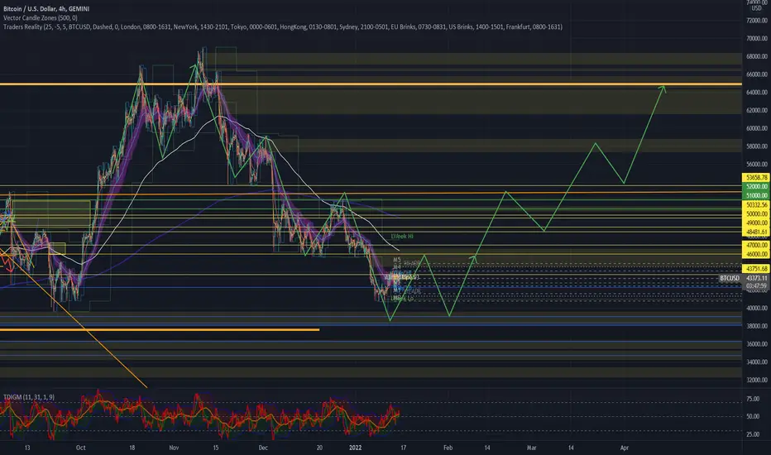
Task: Click the Bitcoin / U.S. Dollar chart title
Action: [x=46, y=9]
